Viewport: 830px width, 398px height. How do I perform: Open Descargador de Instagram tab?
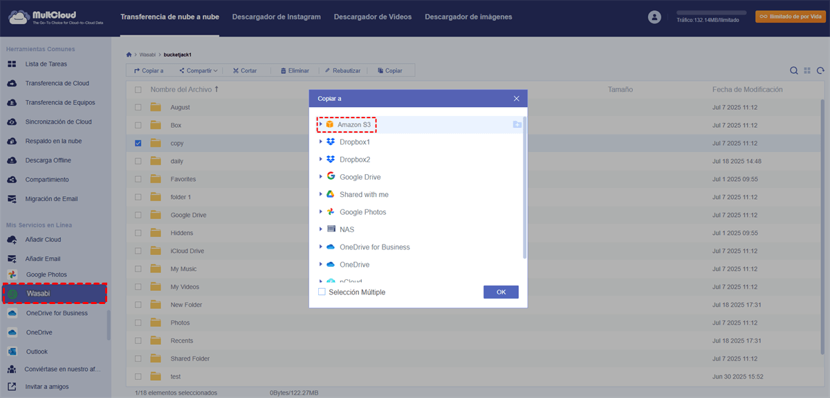click(277, 17)
